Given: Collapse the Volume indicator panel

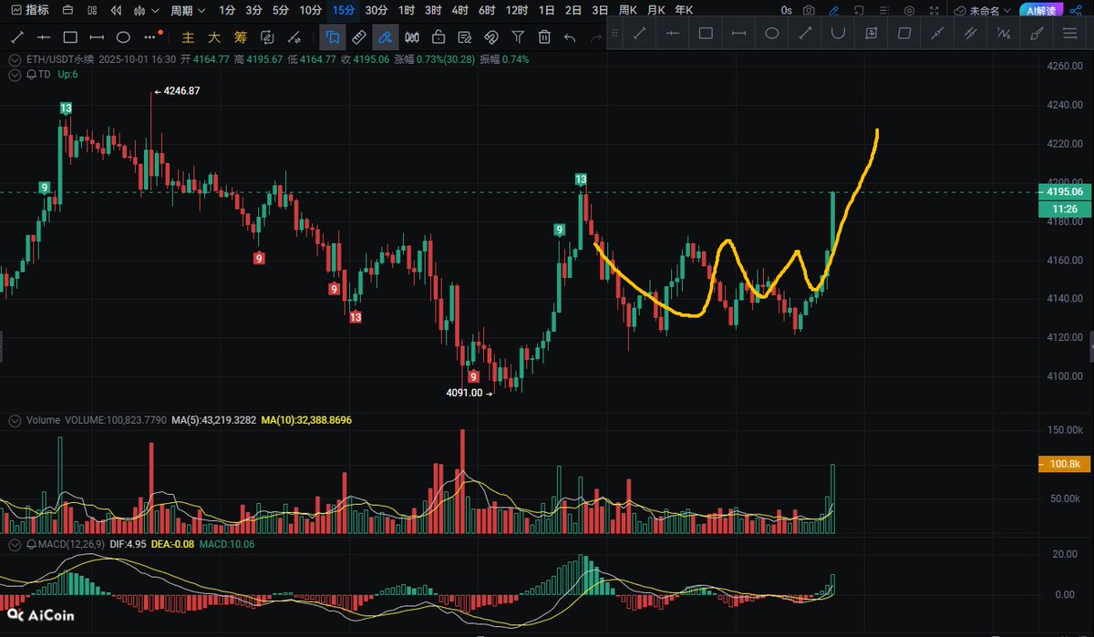Looking at the screenshot, I should click(14, 420).
